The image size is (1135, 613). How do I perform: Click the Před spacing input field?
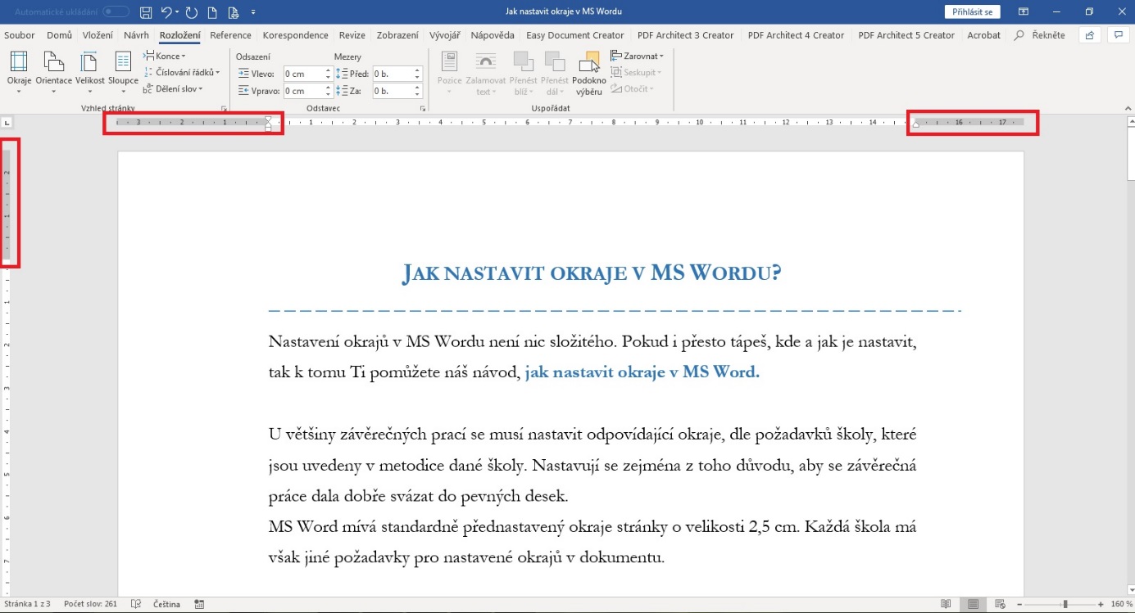pos(393,73)
